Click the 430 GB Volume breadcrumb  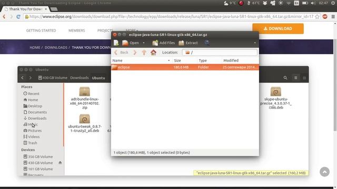click(x=53, y=78)
